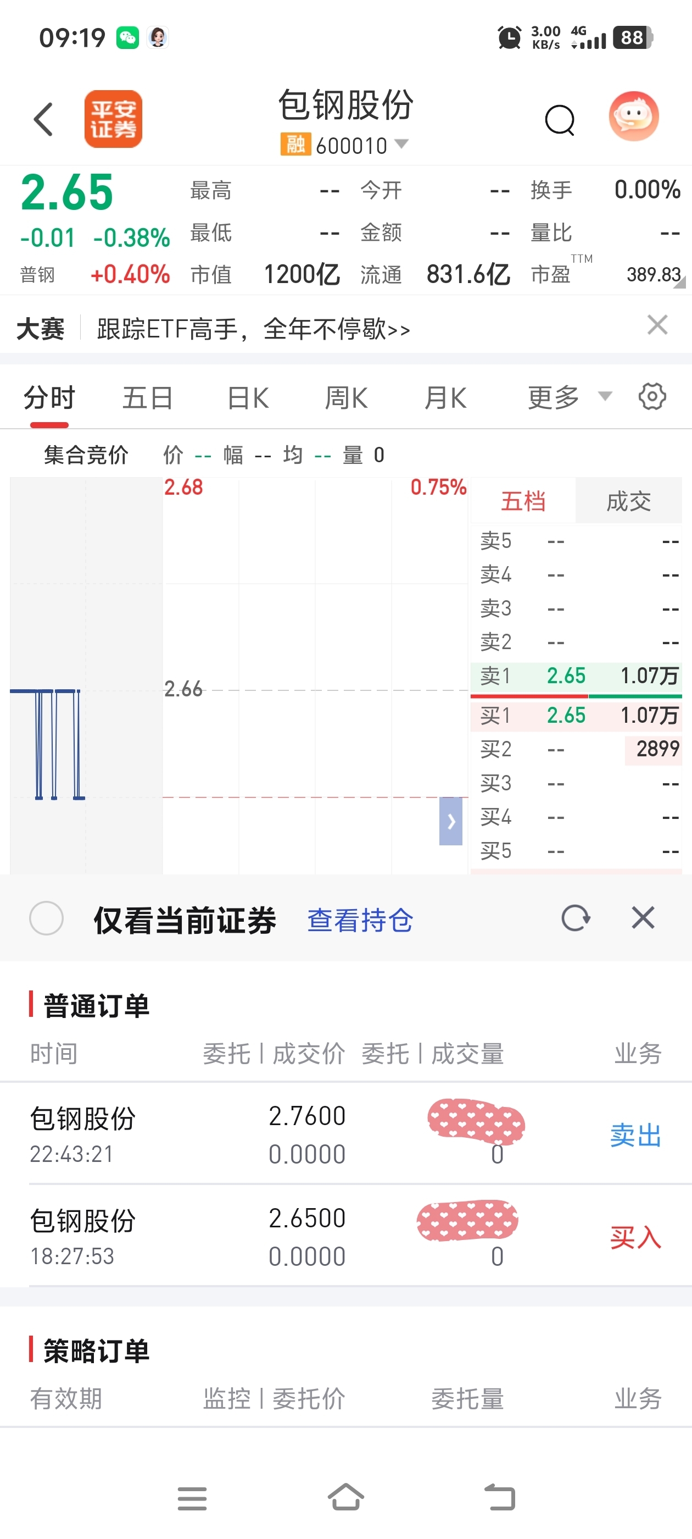Viewport: 692px width, 1539px height.
Task: Tap the 卖1 row at 2.65
Action: (x=576, y=676)
